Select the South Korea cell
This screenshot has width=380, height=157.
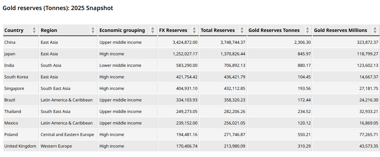pos(16,77)
